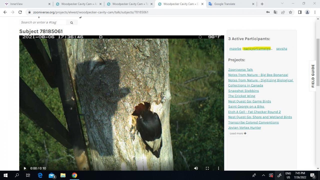Viewport: 320px width, 180px height.
Task: Open Transcribe Colored Conventions project
Action: (x=253, y=122)
